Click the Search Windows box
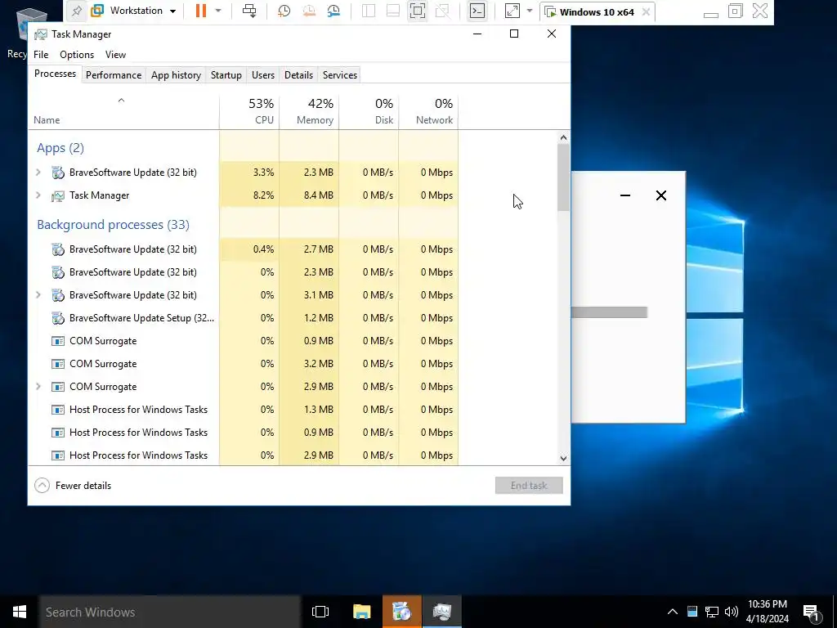This screenshot has width=837, height=628. tap(170, 612)
